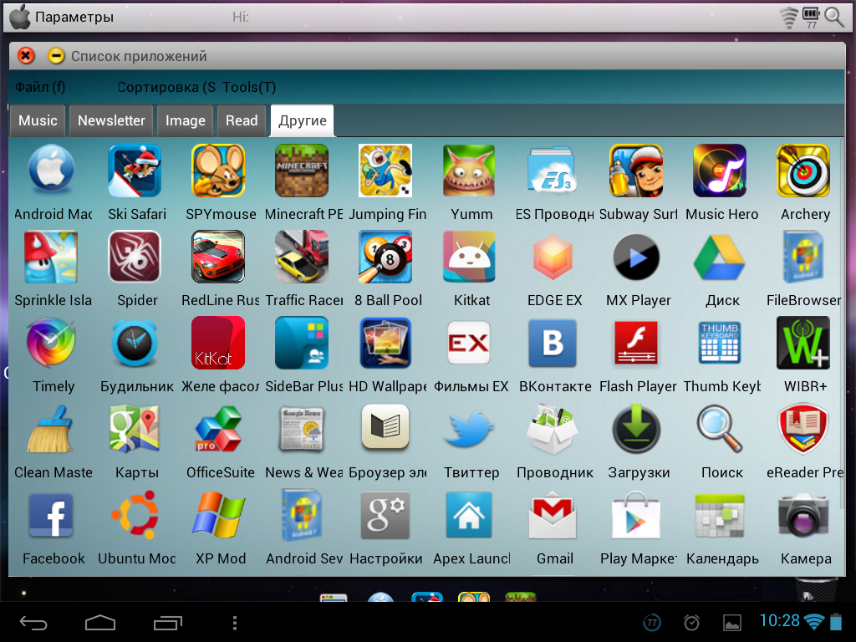
Task: Open the Timely clock app
Action: 51,342
